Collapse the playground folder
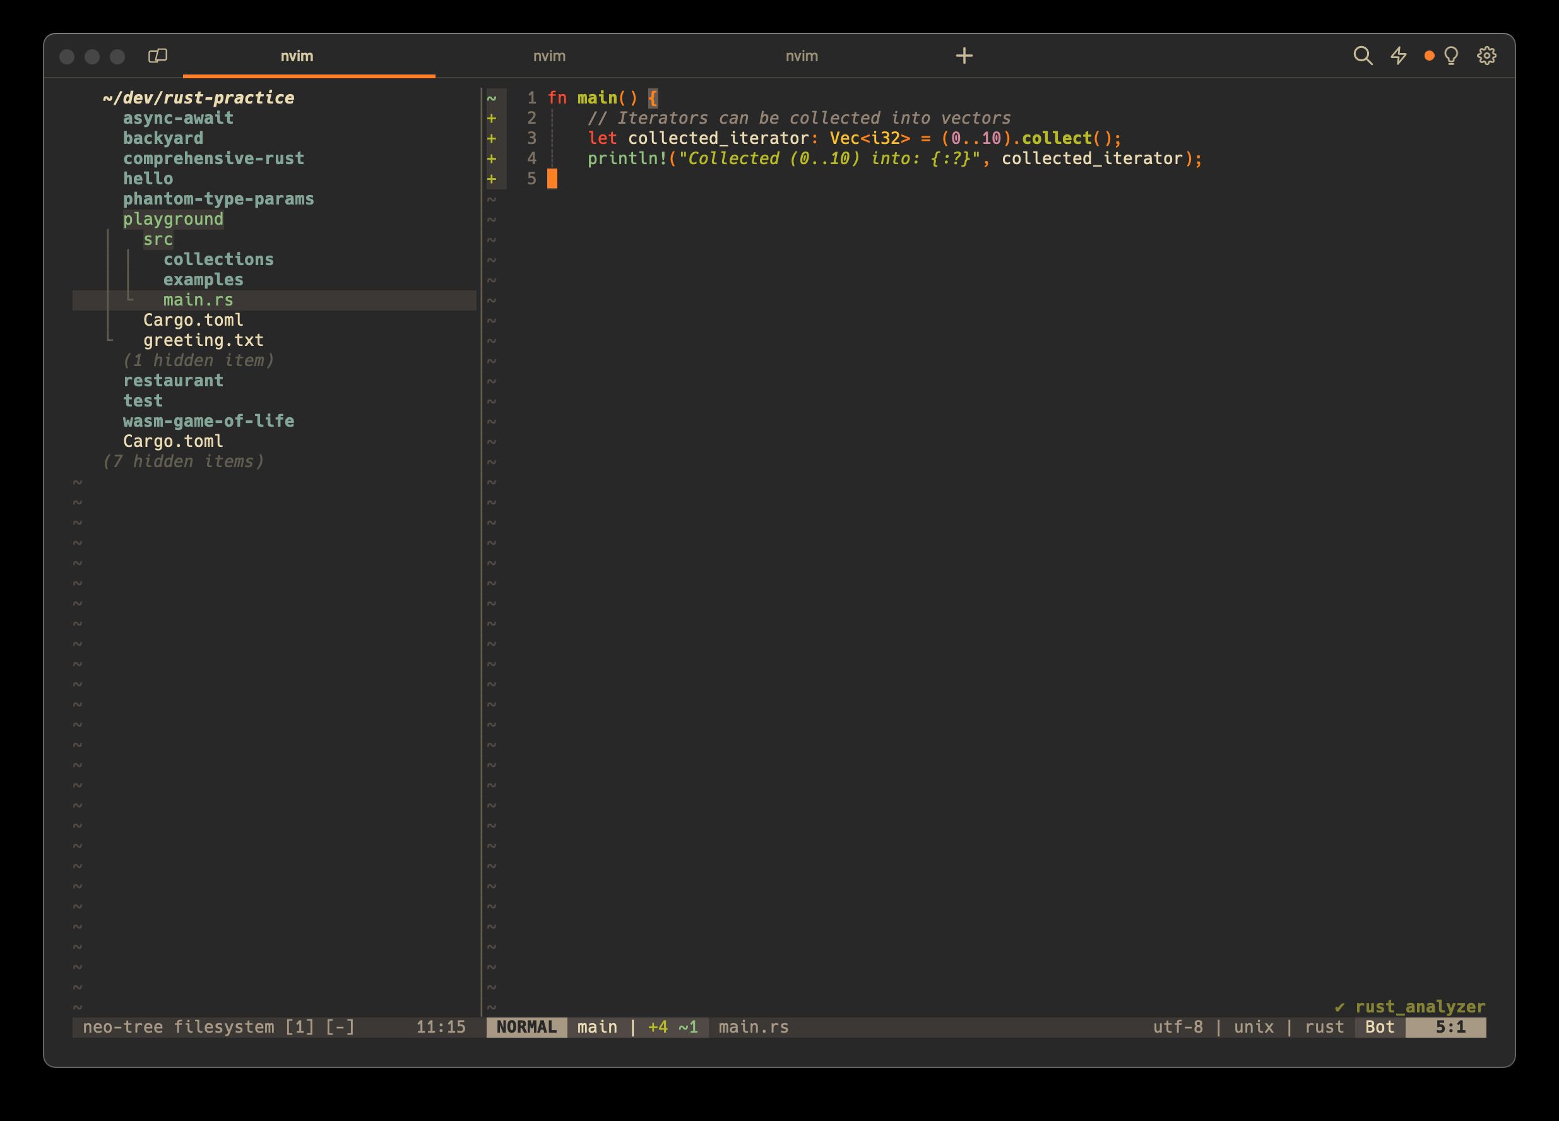This screenshot has height=1121, width=1559. (173, 219)
